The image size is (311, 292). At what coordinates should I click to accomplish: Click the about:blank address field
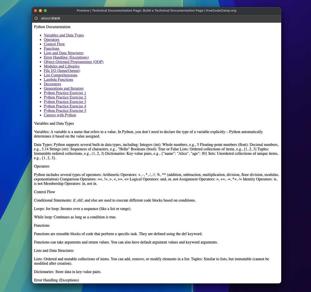pos(51,18)
